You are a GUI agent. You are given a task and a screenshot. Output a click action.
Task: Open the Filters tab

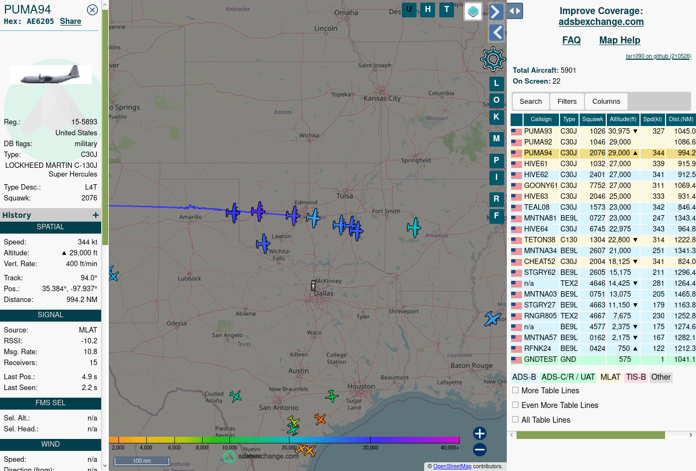tap(567, 102)
